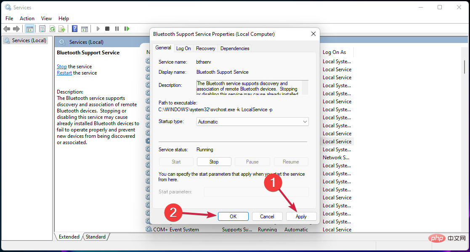Maximize the Services window
The height and width of the screenshot is (252, 470).
point(440,7)
